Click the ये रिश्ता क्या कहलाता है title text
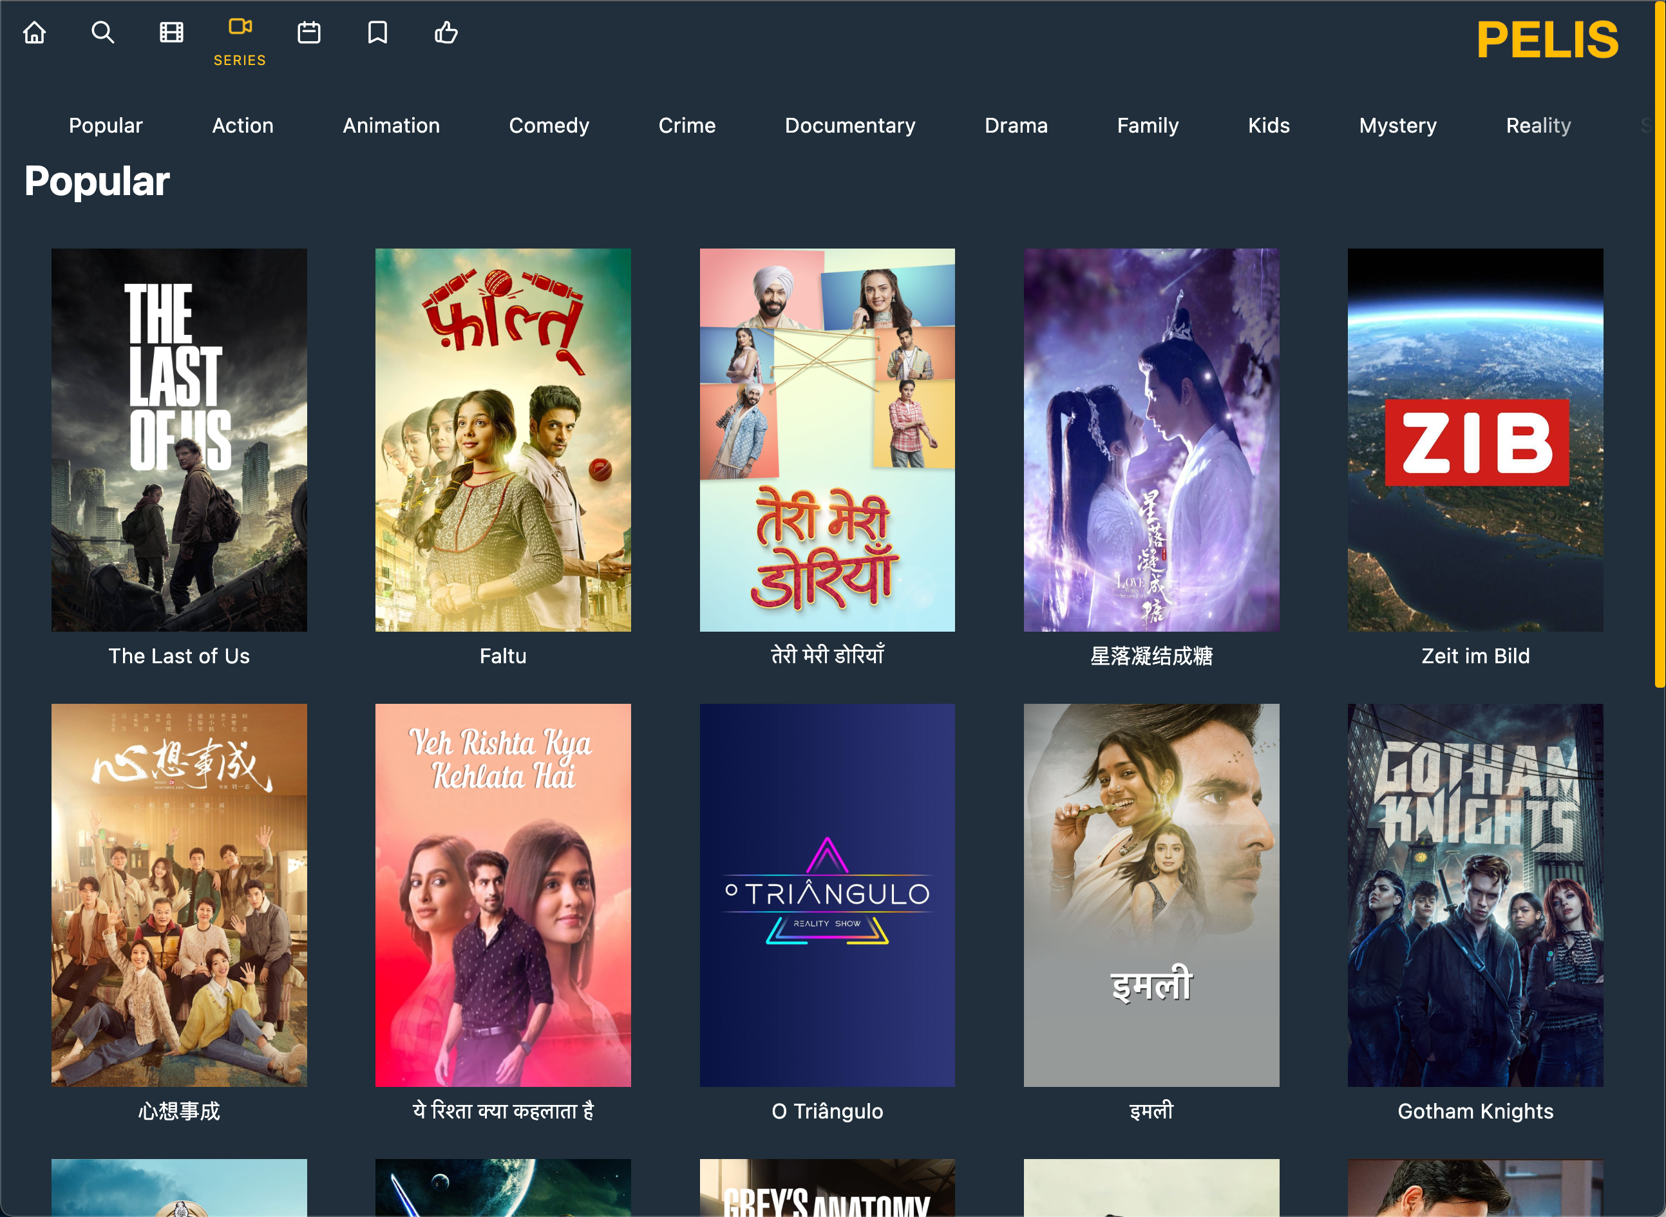This screenshot has width=1666, height=1217. click(503, 1111)
